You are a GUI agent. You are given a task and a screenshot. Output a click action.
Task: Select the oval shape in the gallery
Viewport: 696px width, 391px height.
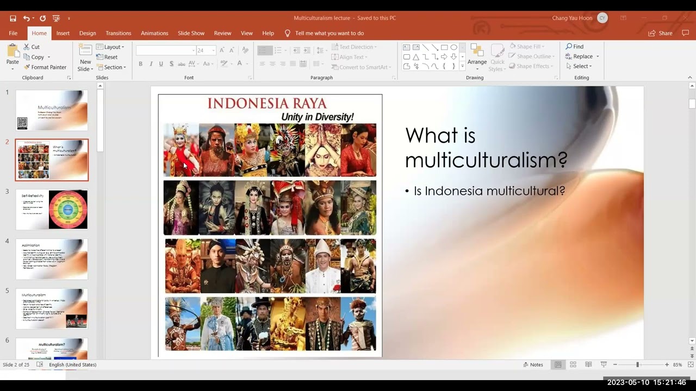click(x=453, y=47)
